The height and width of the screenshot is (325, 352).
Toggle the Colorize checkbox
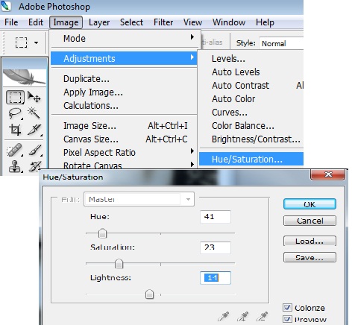[x=288, y=308]
